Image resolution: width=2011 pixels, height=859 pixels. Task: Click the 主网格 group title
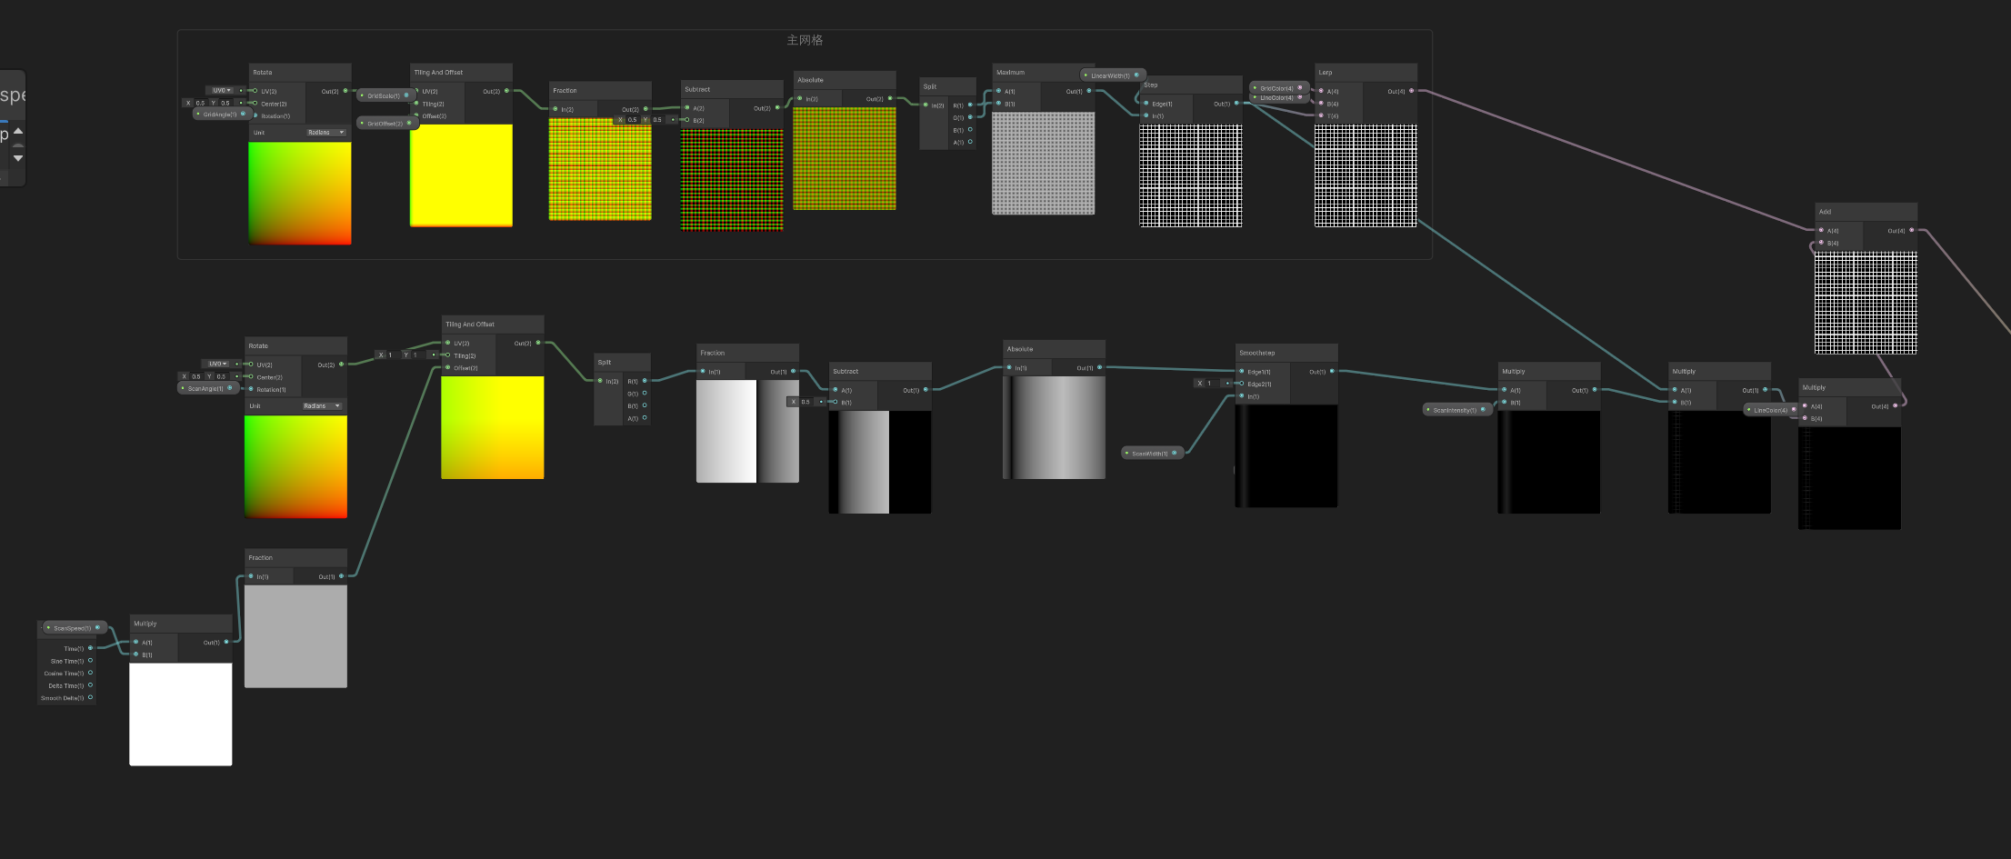[x=805, y=40]
